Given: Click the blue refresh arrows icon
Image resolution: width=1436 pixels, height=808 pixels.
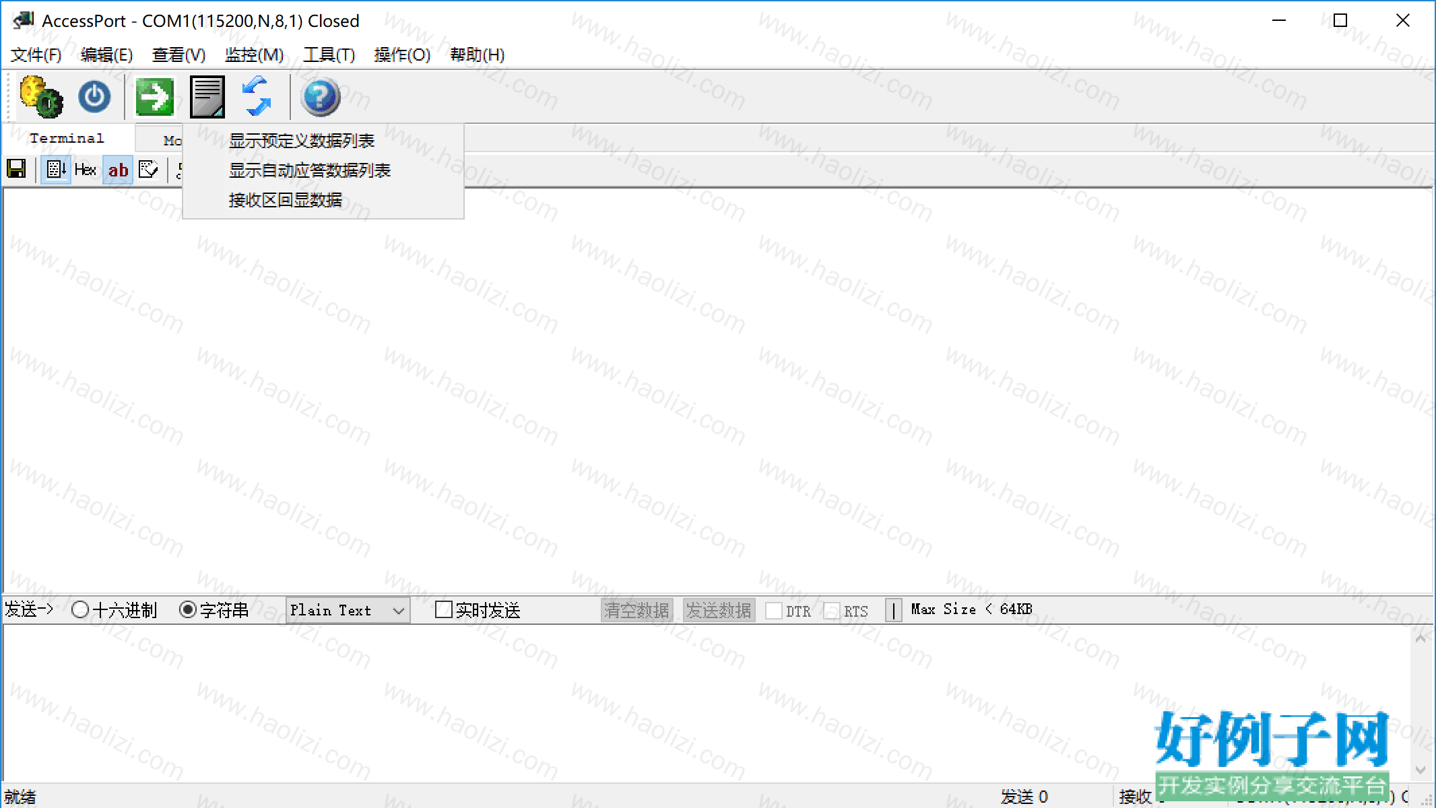Looking at the screenshot, I should pos(257,97).
